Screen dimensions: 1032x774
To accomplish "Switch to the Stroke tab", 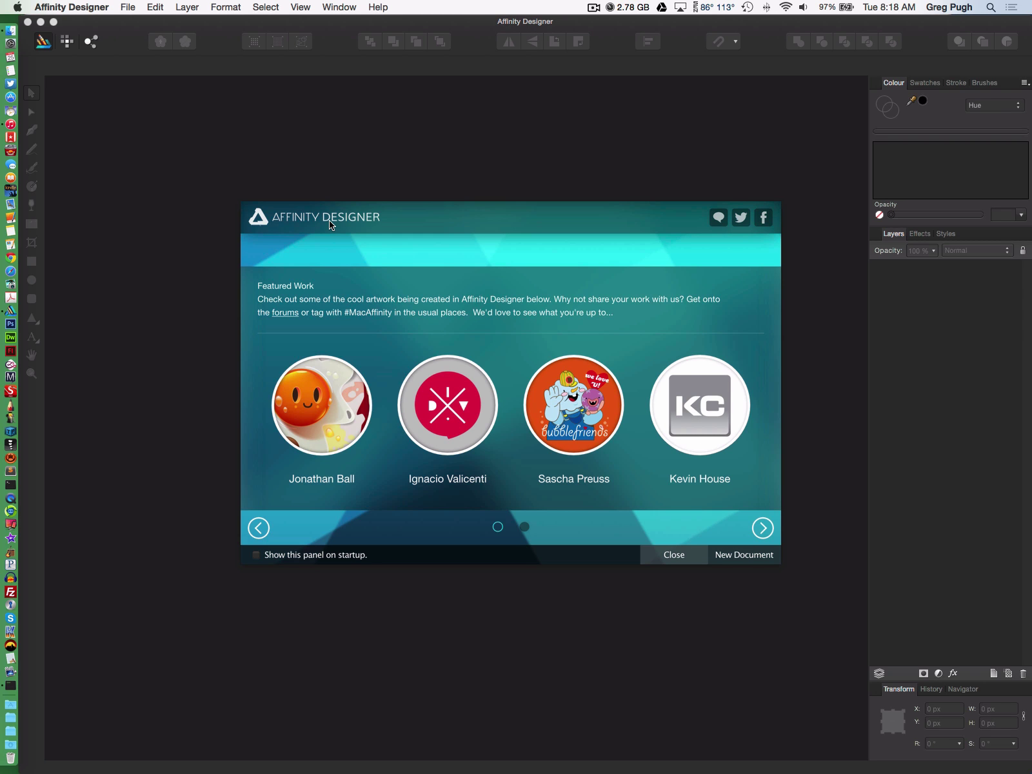I will (956, 83).
